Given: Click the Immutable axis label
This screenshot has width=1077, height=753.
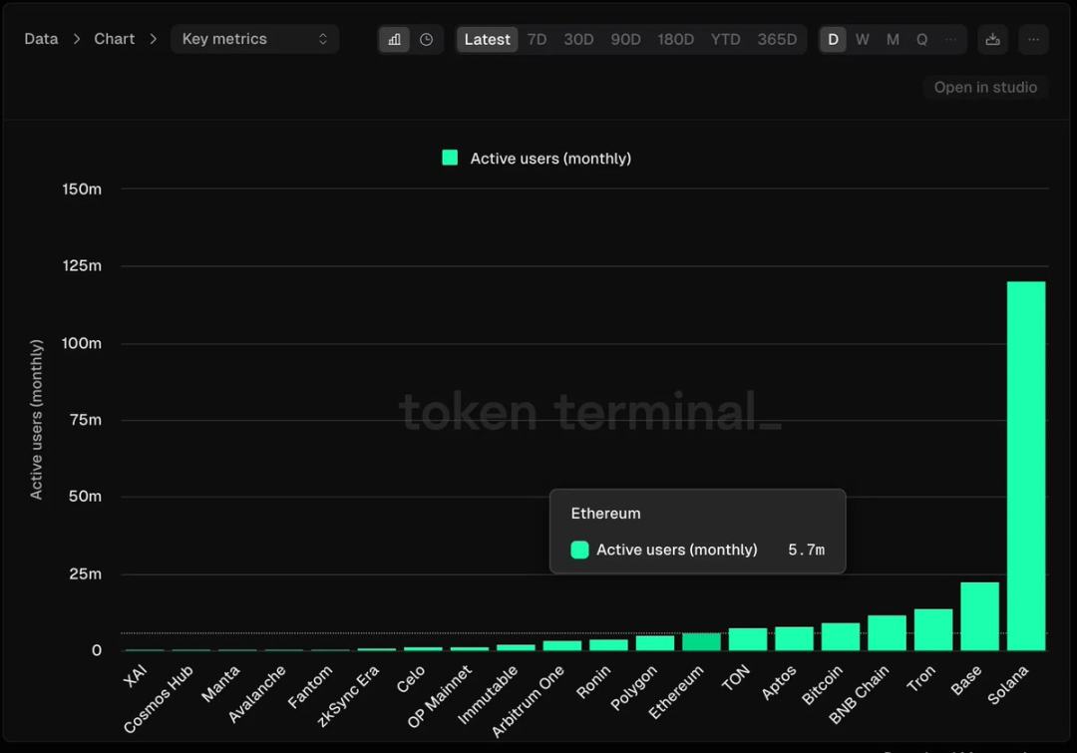Looking at the screenshot, I should 488,694.
